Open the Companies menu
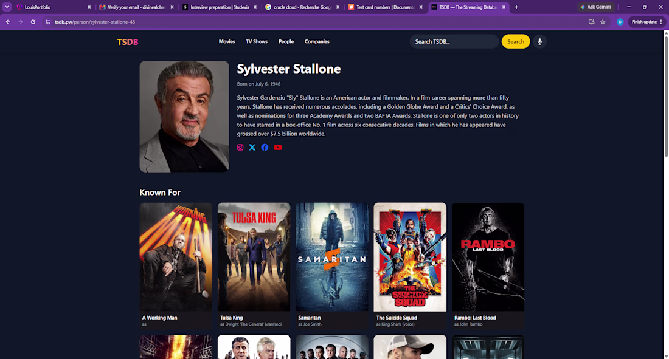Image resolution: width=669 pixels, height=359 pixels. [x=317, y=41]
